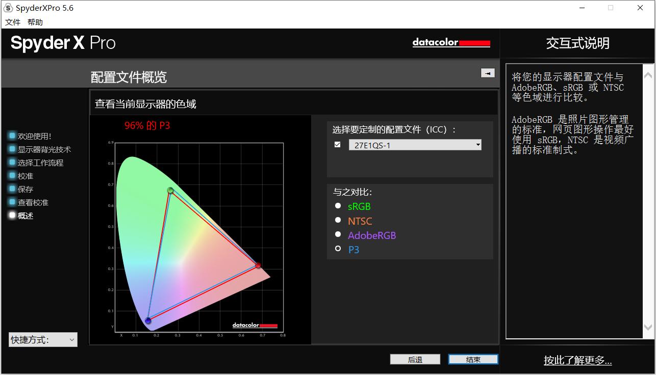
Task: Open the 文件 menu
Action: [x=13, y=22]
